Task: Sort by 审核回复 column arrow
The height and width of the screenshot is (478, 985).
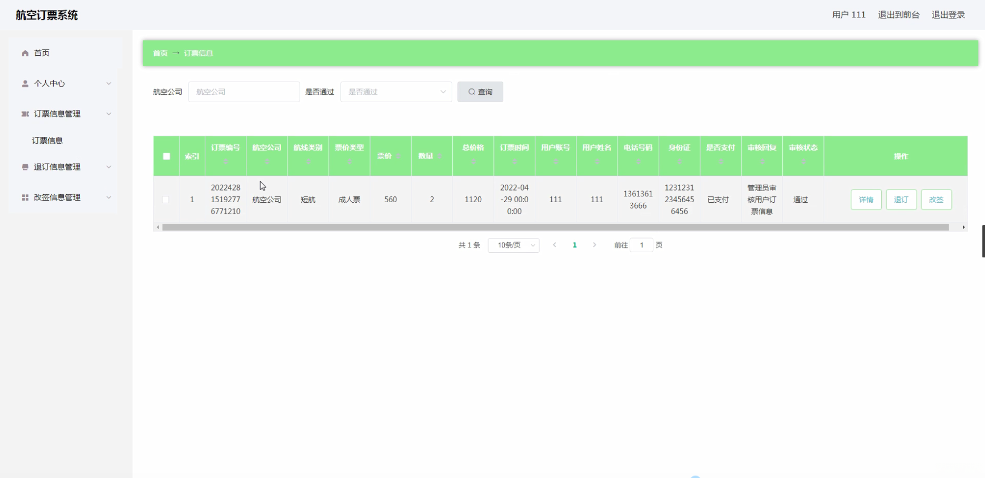Action: point(762,162)
